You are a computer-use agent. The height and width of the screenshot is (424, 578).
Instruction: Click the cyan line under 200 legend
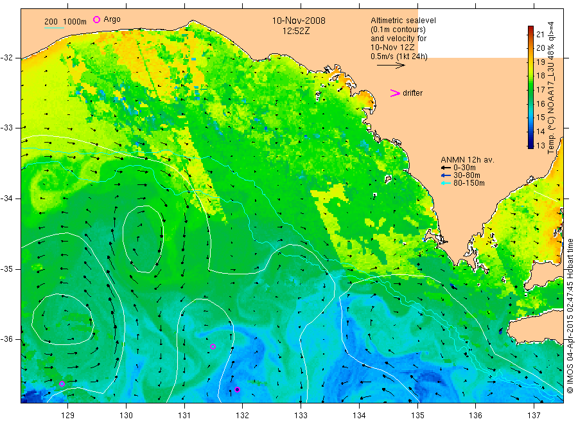pyautogui.click(x=54, y=28)
